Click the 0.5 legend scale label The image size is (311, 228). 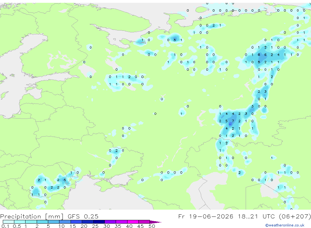(x=17, y=226)
